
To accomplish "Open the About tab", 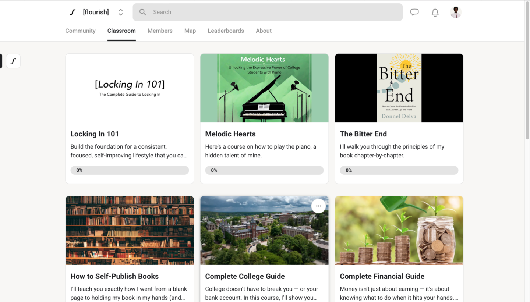I will click(264, 31).
